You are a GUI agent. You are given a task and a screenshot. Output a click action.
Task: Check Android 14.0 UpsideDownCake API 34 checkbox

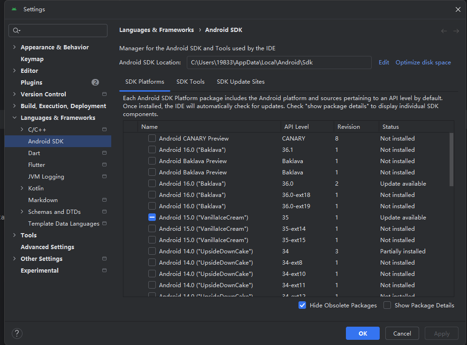152,251
